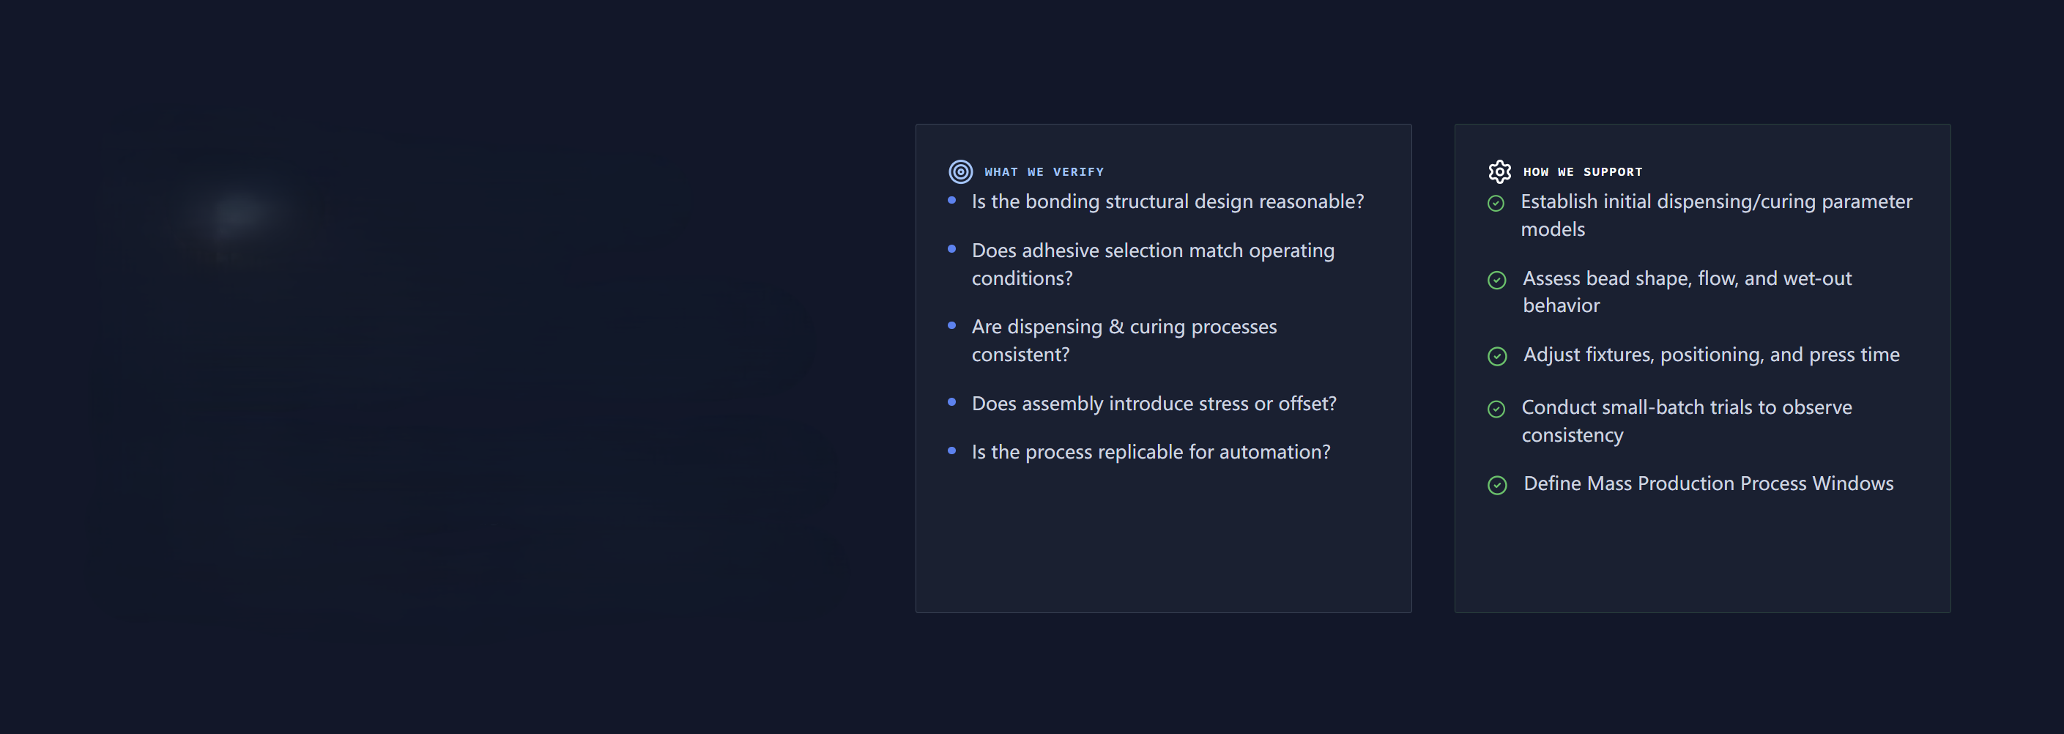The width and height of the screenshot is (2064, 734).
Task: Click 'Is the process replicable for automation?'
Action: click(1151, 453)
